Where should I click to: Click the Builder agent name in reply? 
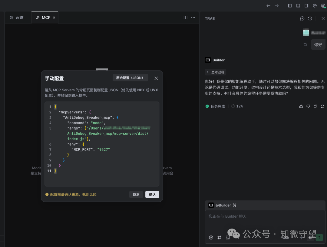tap(219, 60)
